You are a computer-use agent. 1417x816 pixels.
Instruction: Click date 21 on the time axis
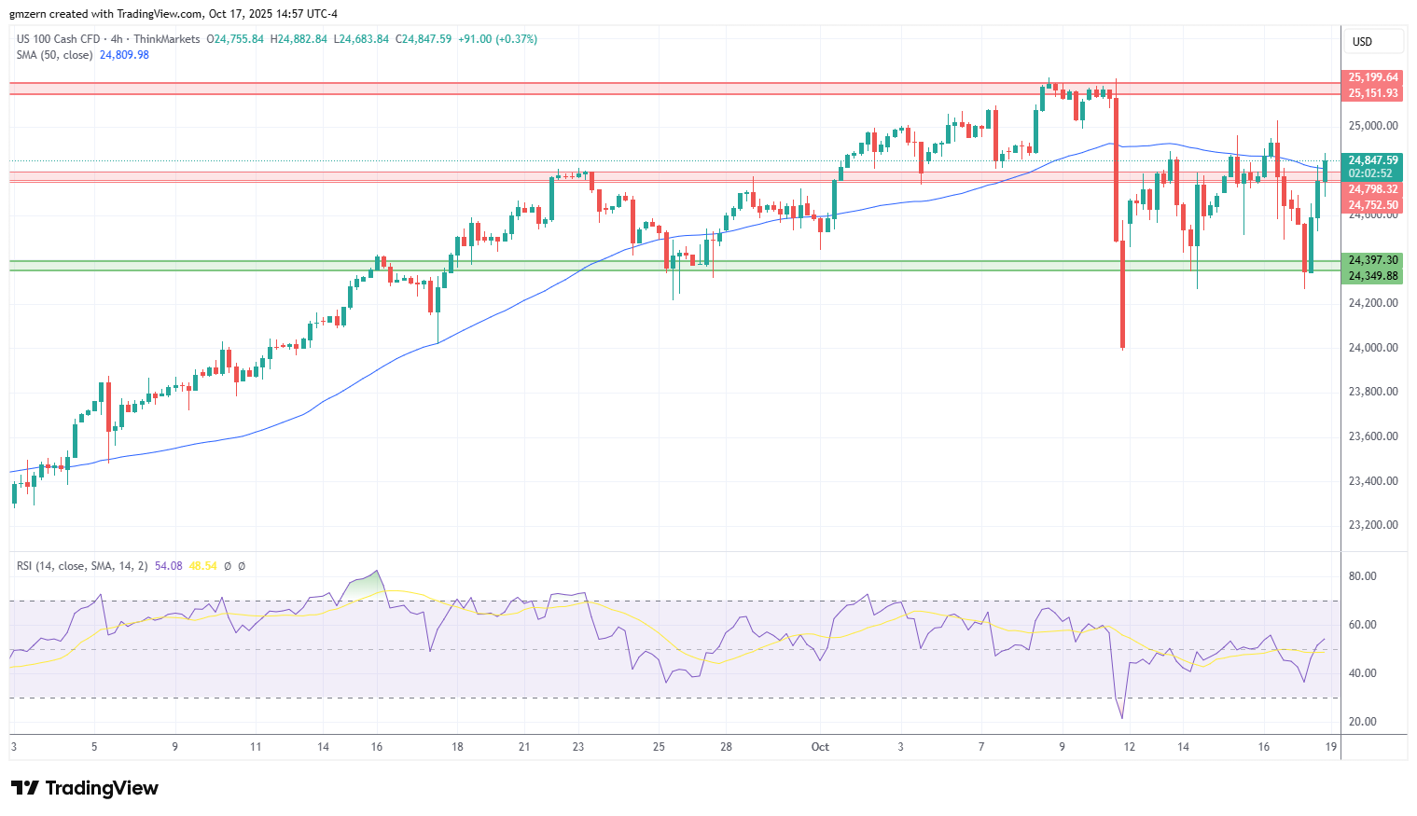(524, 747)
